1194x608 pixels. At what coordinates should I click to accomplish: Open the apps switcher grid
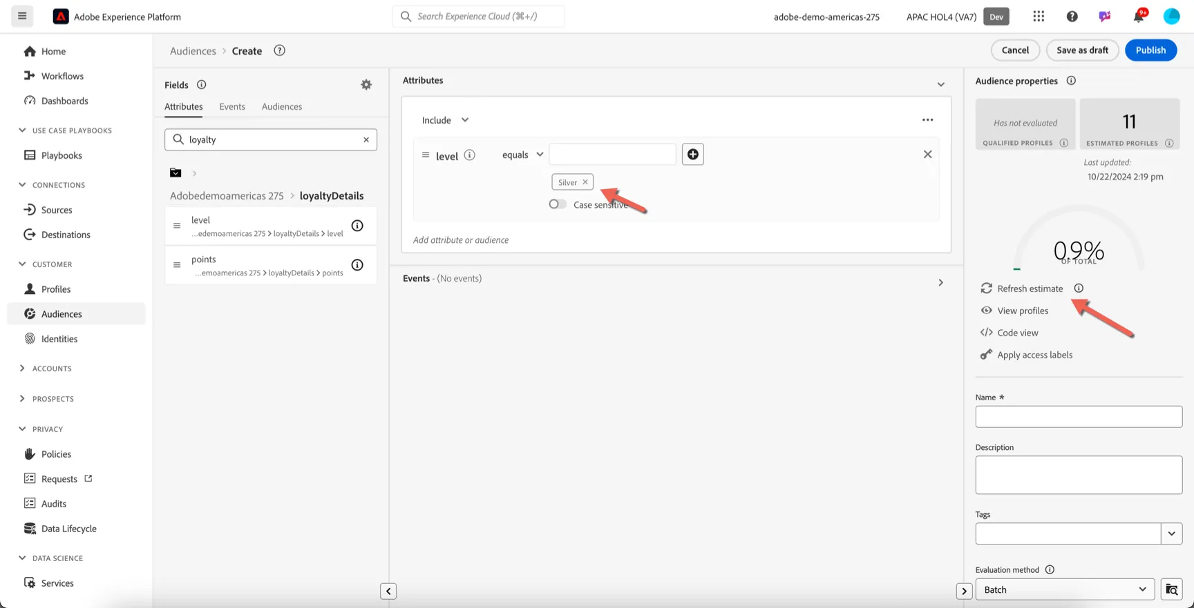tap(1039, 16)
